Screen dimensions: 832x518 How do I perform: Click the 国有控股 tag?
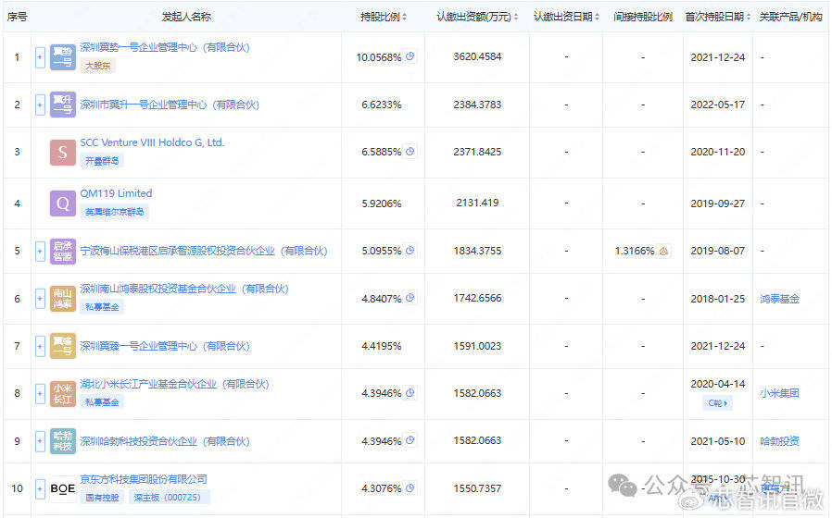tap(102, 498)
